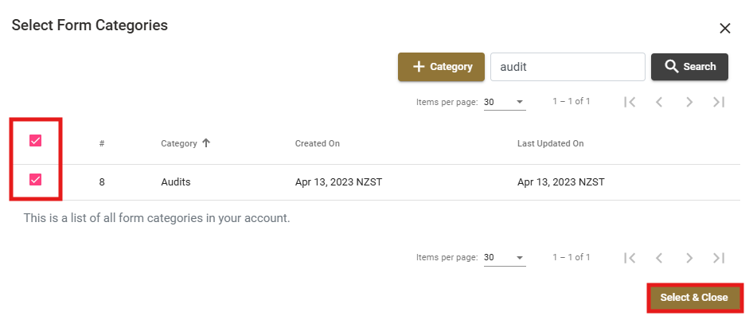Click the form categories list description text
This screenshot has height=316, width=753.
157,219
